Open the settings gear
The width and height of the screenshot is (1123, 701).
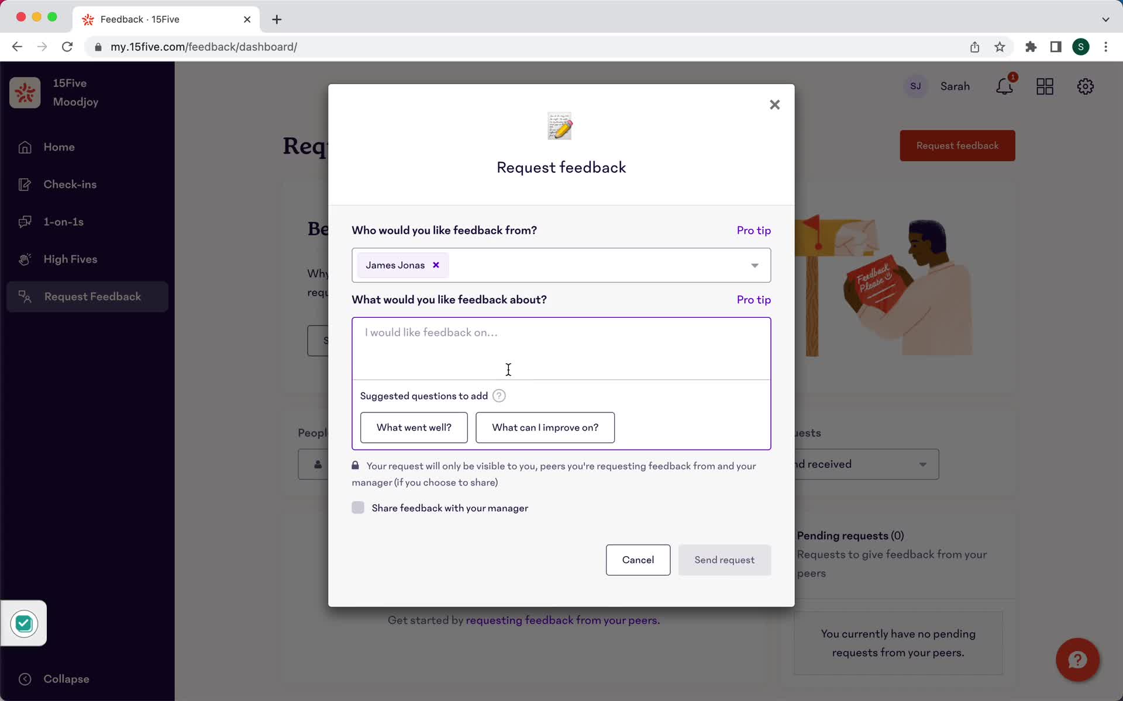click(1085, 86)
